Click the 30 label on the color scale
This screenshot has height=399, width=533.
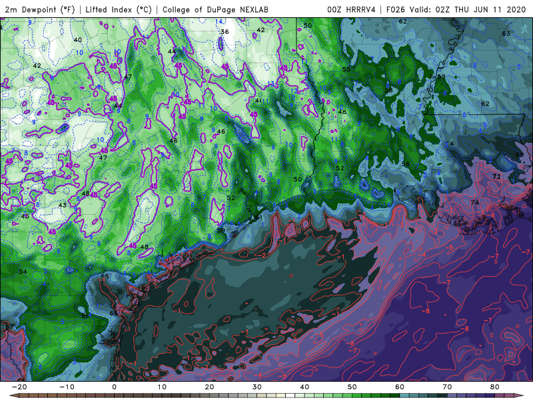pos(257,387)
